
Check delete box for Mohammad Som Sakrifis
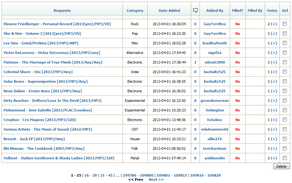(x=285, y=110)
